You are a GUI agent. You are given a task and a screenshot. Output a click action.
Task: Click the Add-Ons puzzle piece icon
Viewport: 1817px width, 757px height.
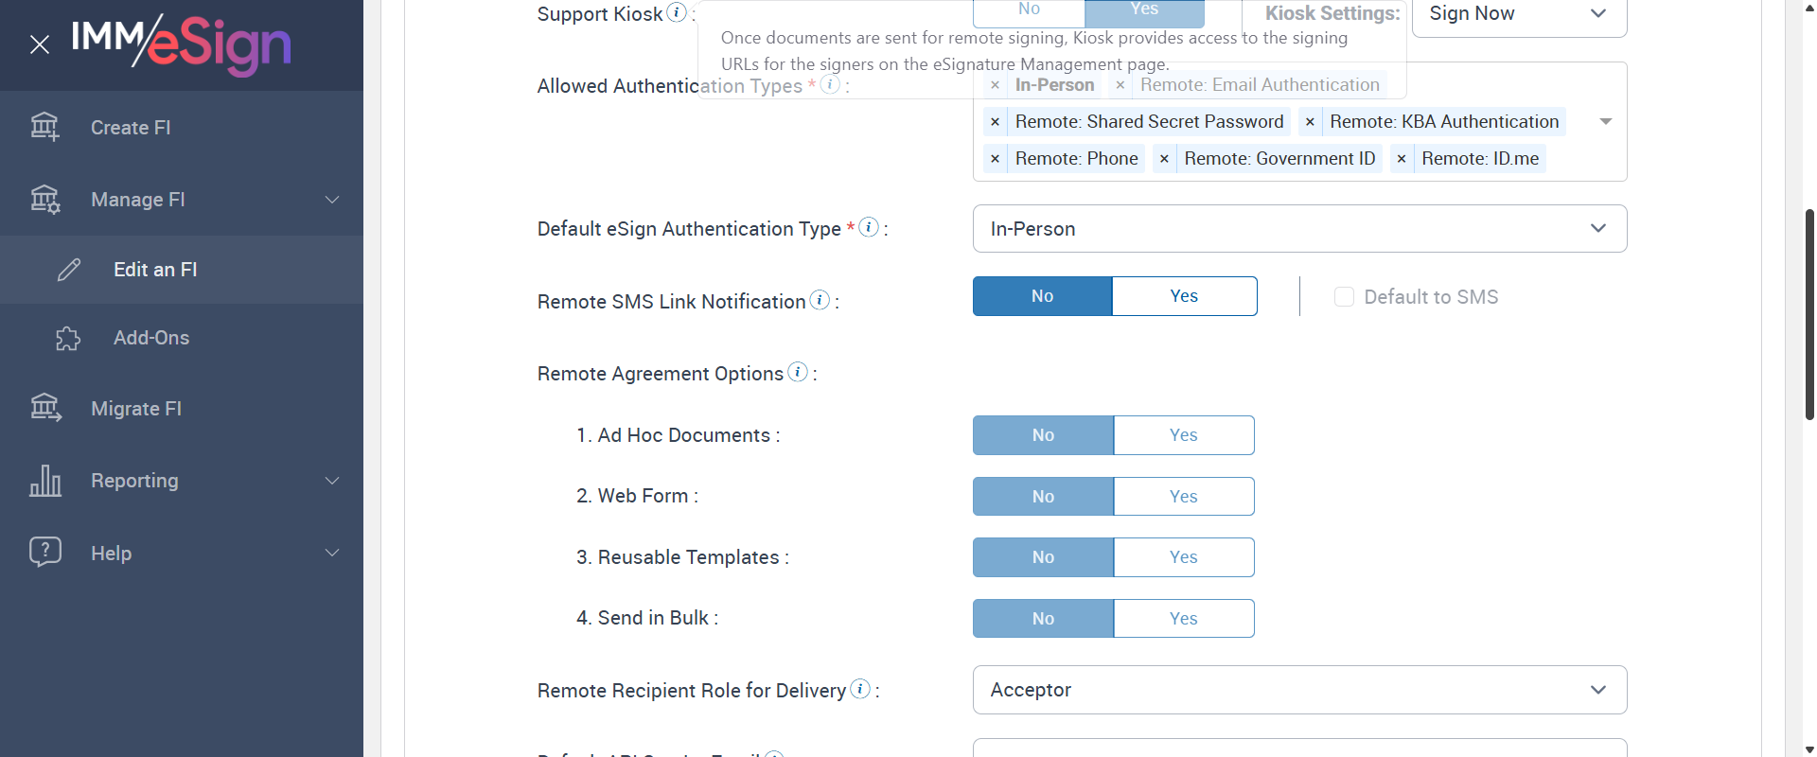pyautogui.click(x=68, y=339)
